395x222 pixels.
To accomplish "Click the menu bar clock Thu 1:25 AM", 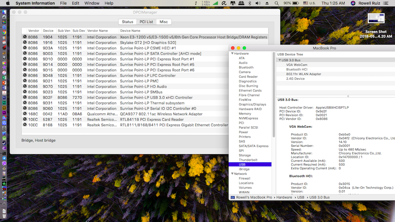I will (333, 3).
